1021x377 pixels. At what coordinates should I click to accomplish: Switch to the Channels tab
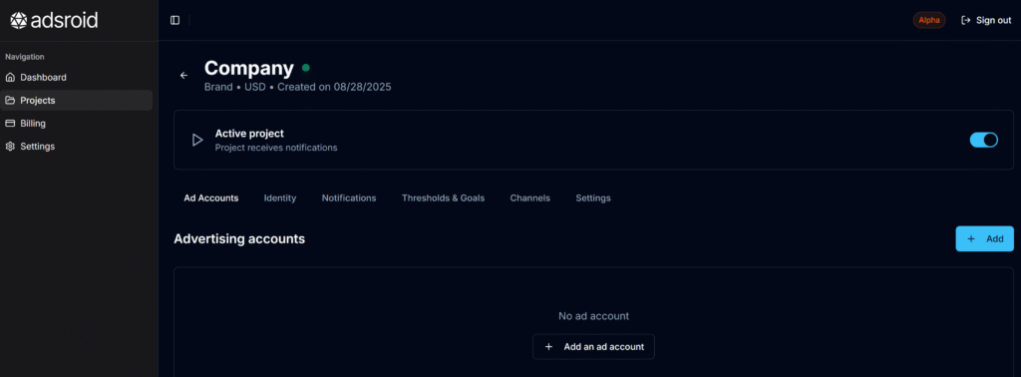[530, 197]
